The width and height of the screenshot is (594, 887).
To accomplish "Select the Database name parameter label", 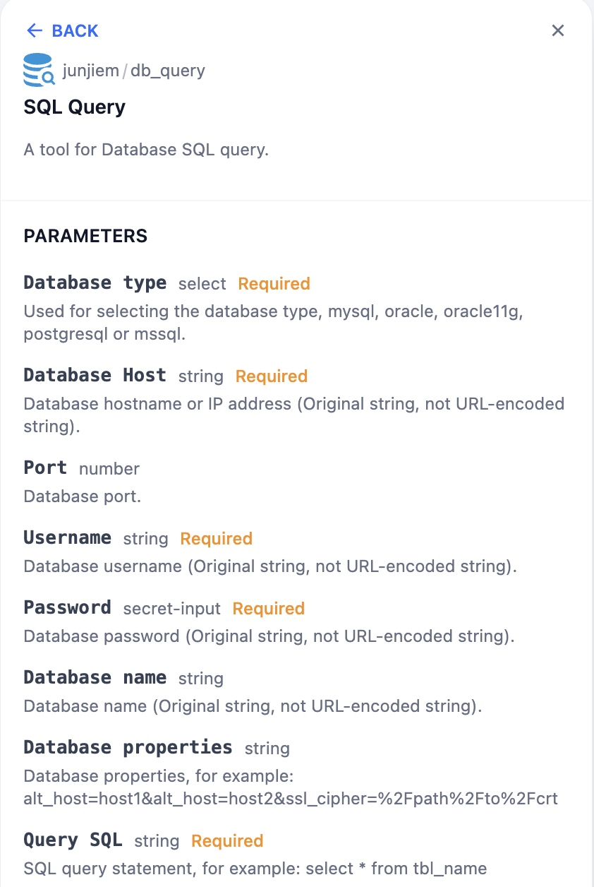I will coord(95,678).
